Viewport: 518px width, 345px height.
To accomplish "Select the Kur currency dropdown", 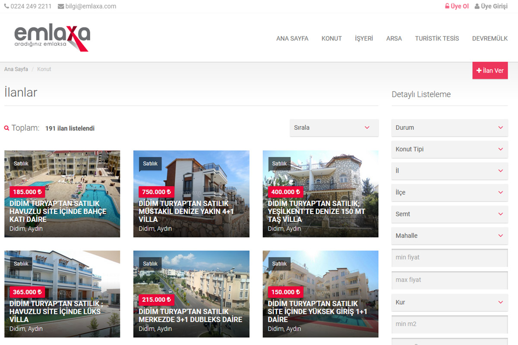I will tap(449, 302).
